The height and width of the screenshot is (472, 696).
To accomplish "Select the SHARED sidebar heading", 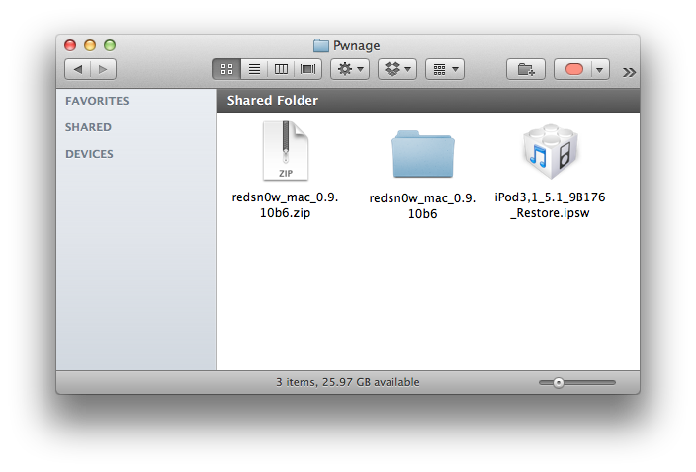I will coord(88,127).
